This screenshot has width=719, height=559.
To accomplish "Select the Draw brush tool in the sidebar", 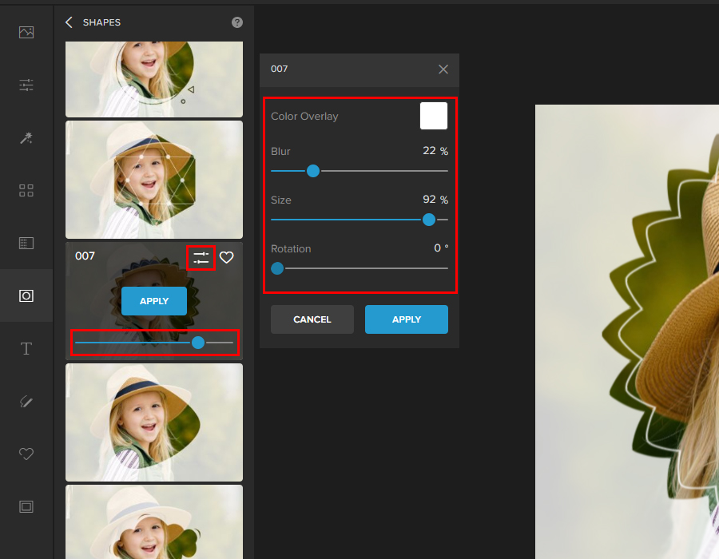I will coord(26,401).
